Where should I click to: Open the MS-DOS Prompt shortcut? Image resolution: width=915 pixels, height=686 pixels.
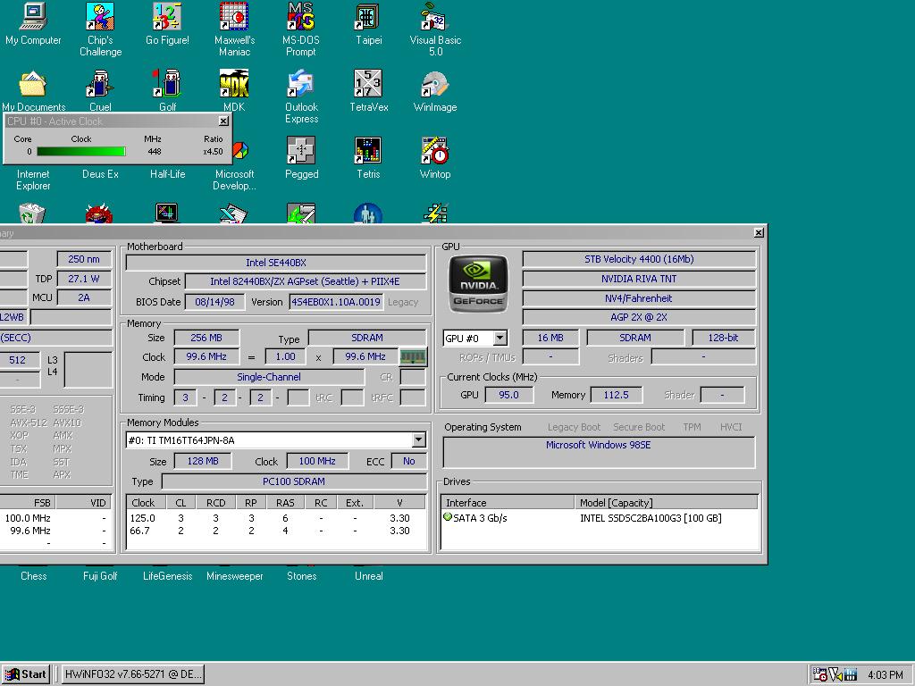[x=301, y=17]
